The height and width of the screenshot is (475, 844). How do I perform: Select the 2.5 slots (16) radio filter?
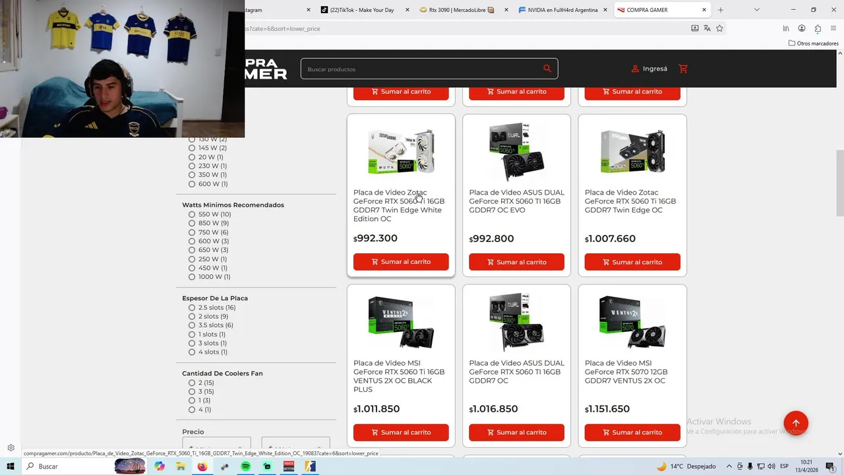(192, 307)
